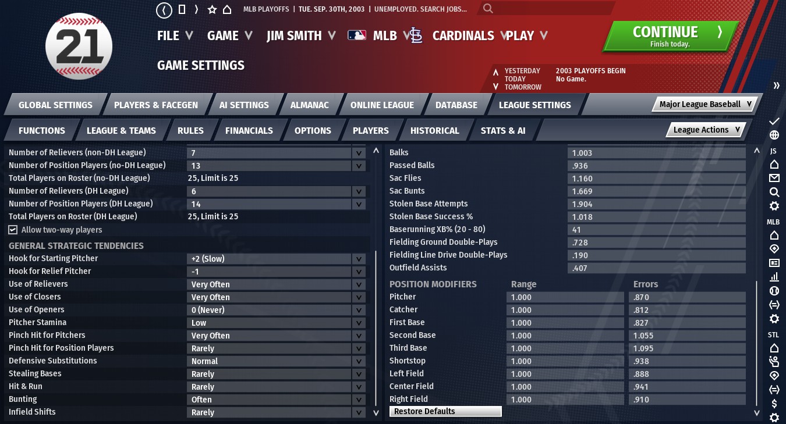Go back using the circled back arrow
786x424 pixels.
164,10
